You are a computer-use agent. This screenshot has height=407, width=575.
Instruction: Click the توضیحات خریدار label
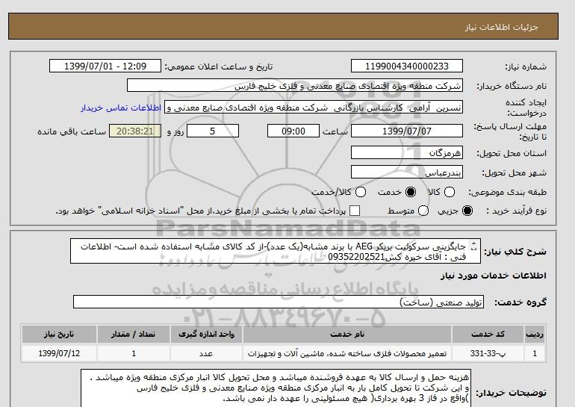tap(512, 393)
